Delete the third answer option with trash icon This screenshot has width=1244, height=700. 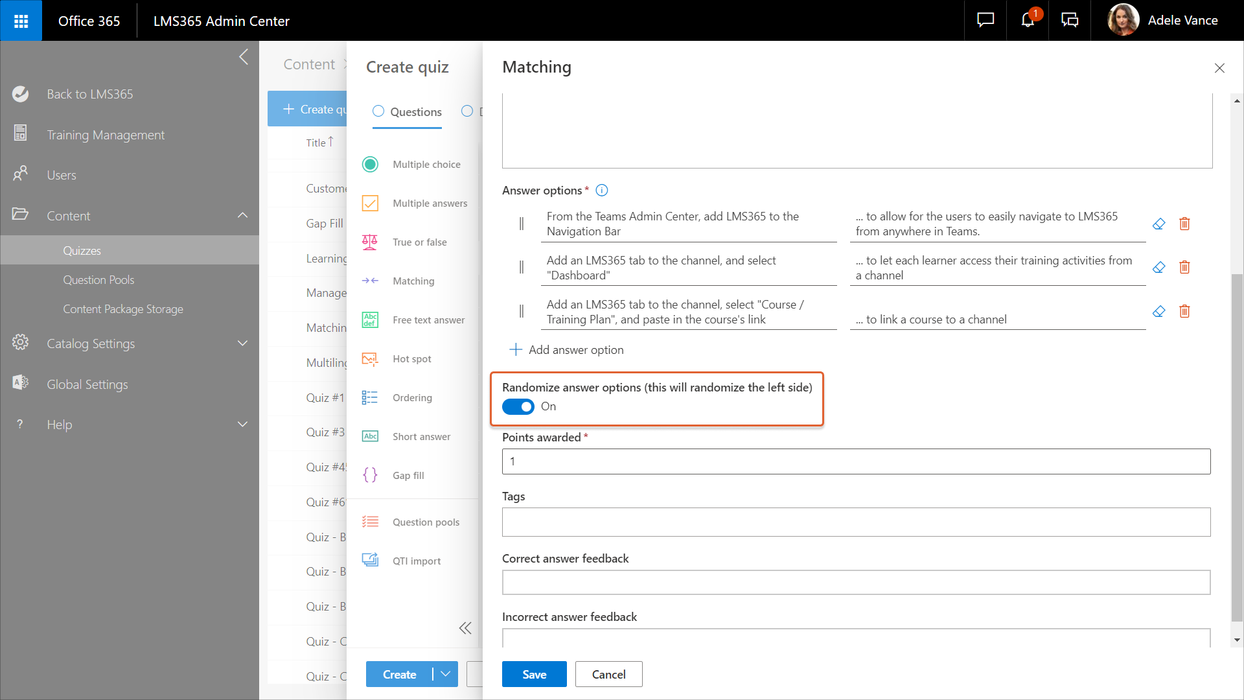1184,311
